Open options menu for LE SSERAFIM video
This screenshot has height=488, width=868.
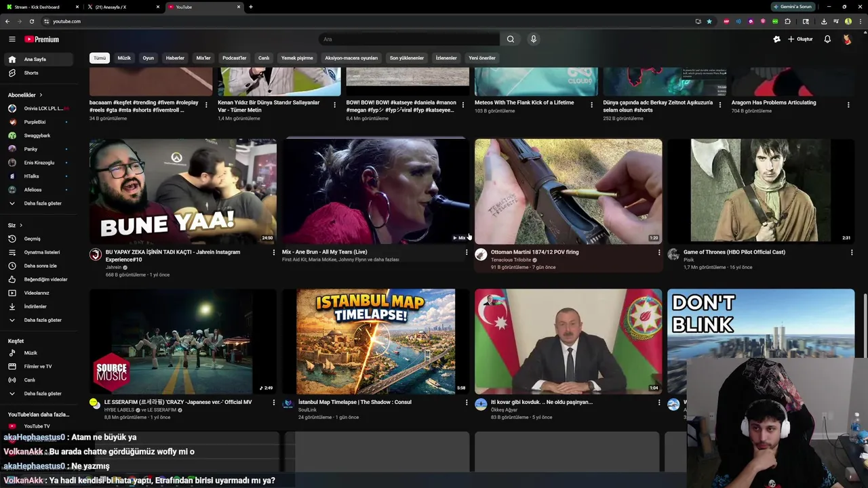coord(274,403)
